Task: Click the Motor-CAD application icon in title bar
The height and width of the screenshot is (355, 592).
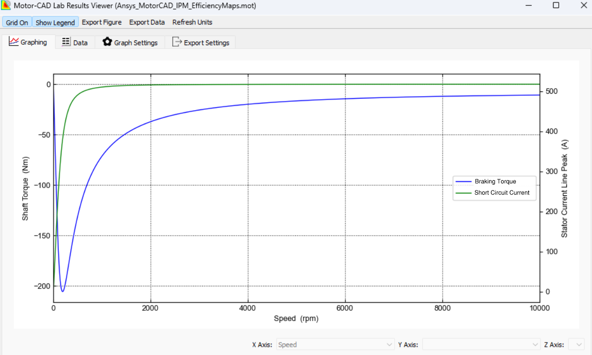Action: pyautogui.click(x=6, y=6)
